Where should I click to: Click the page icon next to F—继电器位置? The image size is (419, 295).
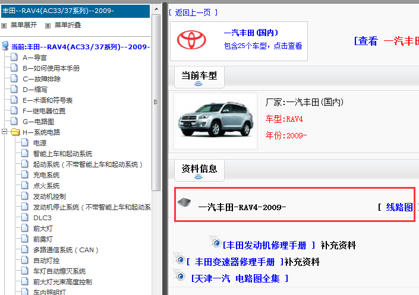click(x=14, y=110)
